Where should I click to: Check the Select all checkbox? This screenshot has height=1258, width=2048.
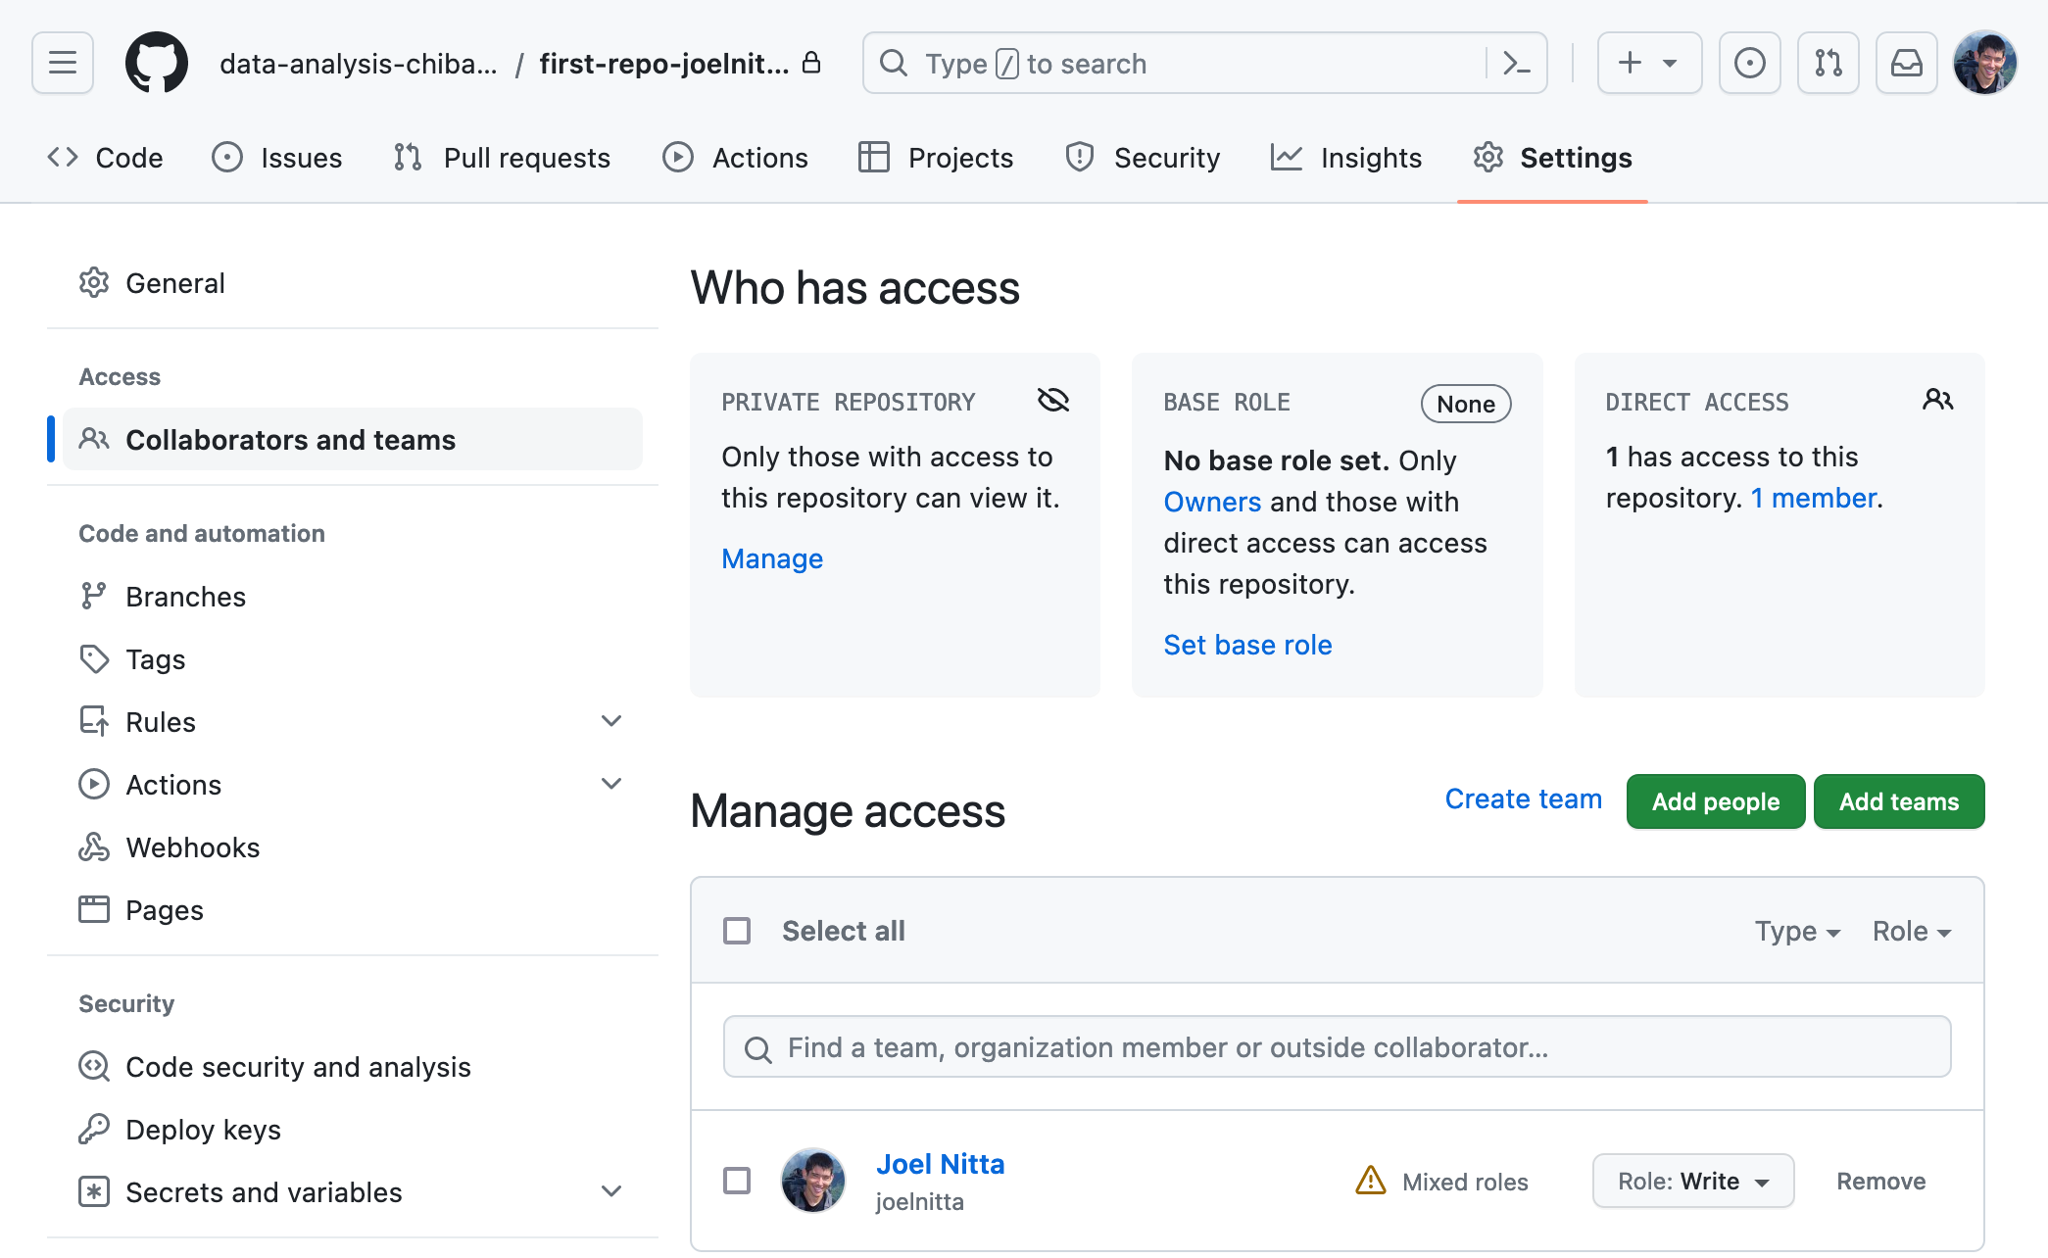737,931
